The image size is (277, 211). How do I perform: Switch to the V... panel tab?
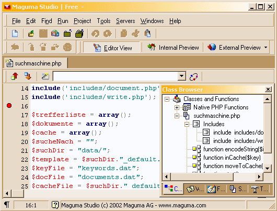point(194,189)
